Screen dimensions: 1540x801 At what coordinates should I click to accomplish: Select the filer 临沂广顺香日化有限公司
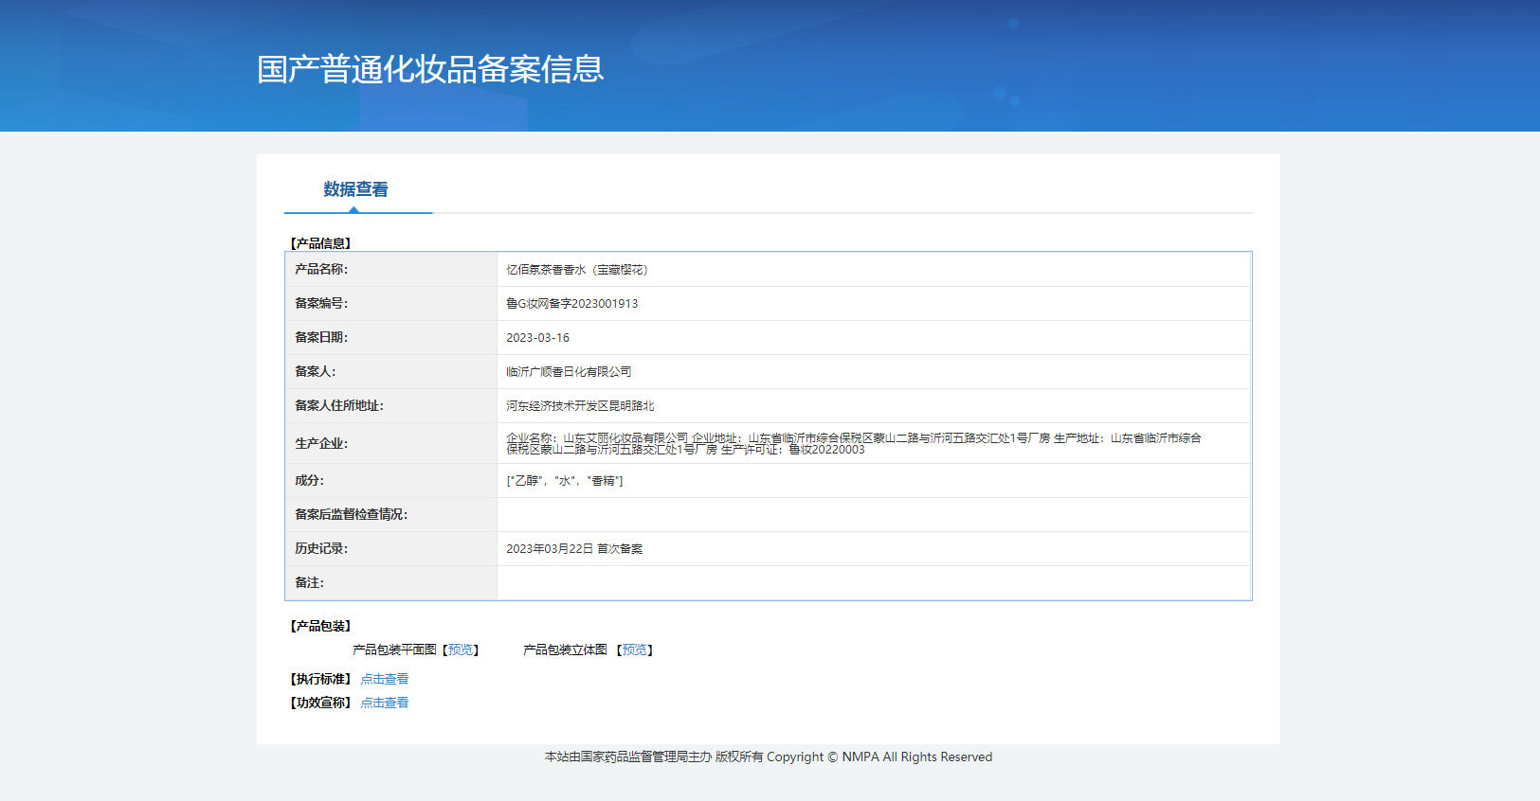coord(569,372)
